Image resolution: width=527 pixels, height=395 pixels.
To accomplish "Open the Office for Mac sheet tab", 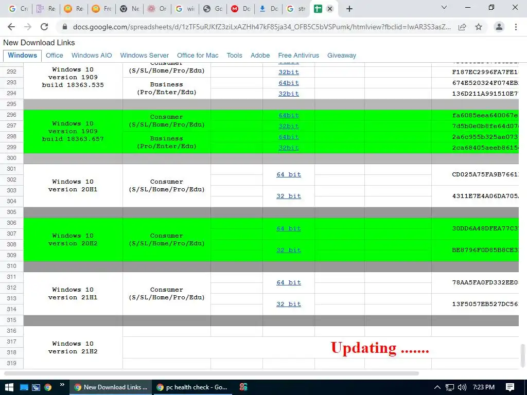I will coord(198,56).
